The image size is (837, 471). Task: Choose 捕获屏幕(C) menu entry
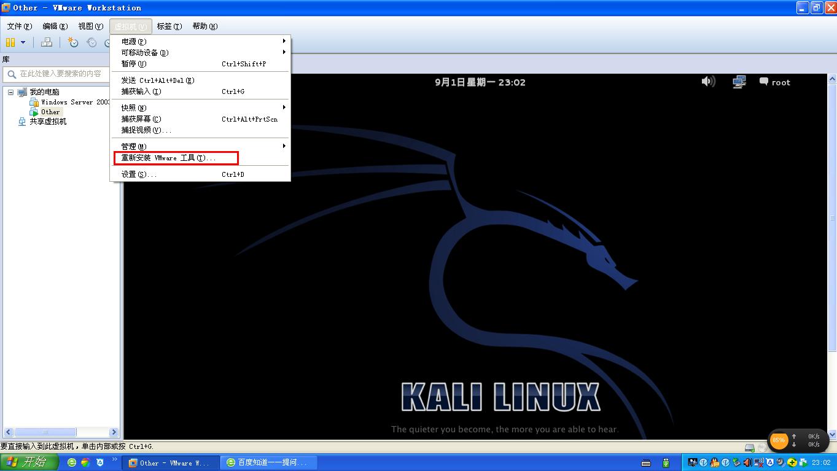(x=200, y=119)
